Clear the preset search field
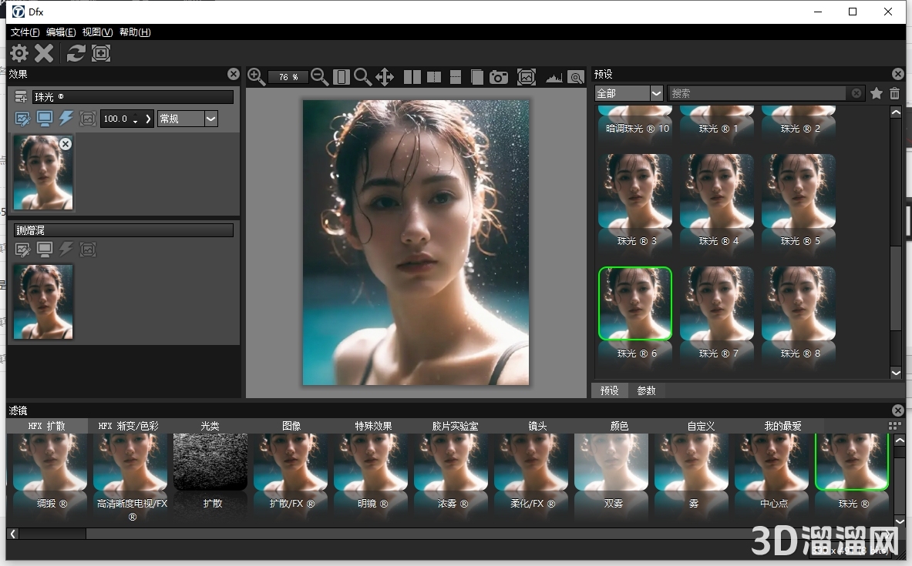912x566 pixels. (856, 93)
